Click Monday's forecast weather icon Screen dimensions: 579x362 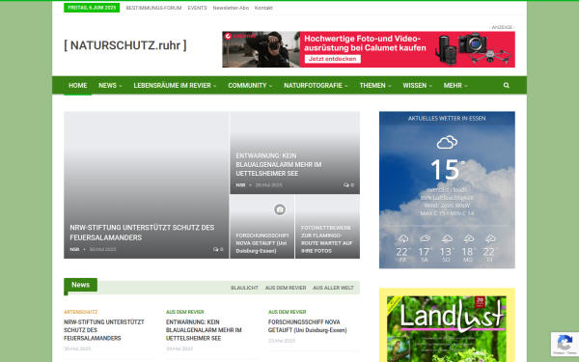469,238
